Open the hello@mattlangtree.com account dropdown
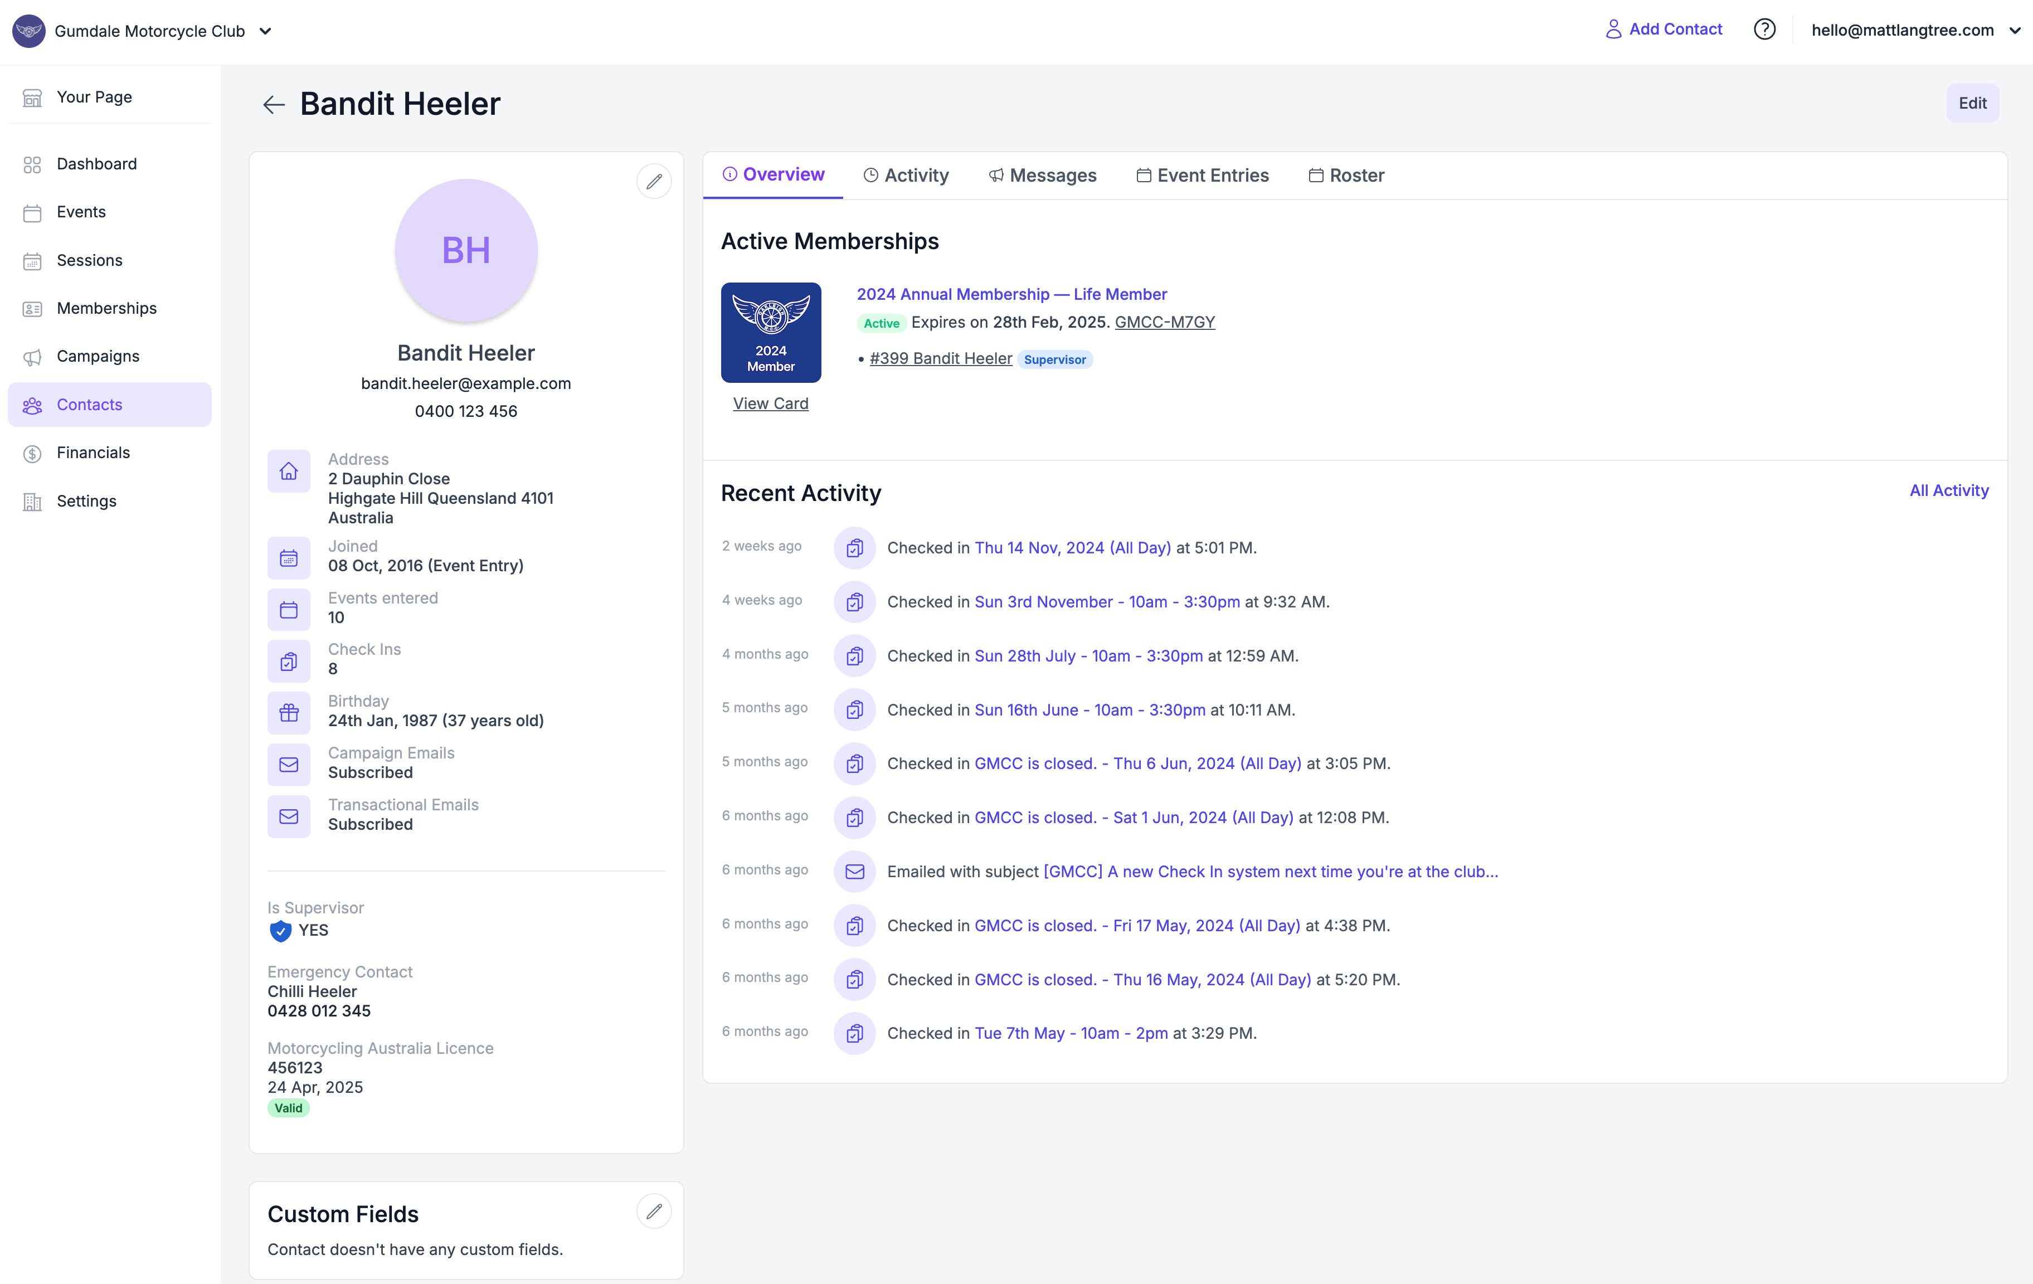The image size is (2033, 1284). pyautogui.click(x=1915, y=31)
